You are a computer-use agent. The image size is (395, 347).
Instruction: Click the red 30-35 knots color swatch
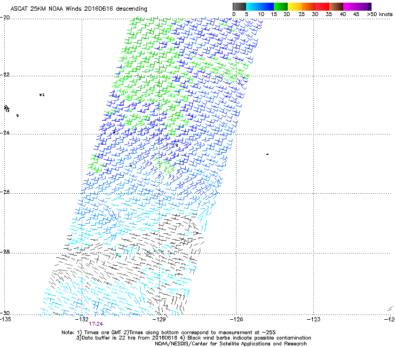[x=322, y=6]
